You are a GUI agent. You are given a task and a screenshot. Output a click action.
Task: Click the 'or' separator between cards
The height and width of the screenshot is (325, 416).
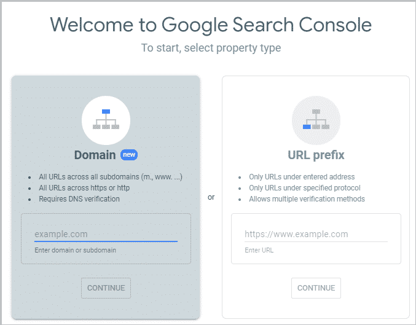tap(211, 197)
